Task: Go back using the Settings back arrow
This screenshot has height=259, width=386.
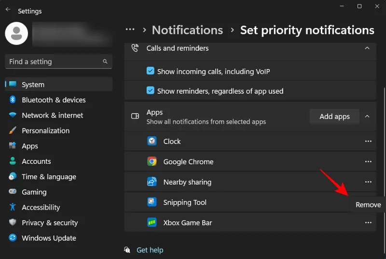Action: pyautogui.click(x=8, y=9)
